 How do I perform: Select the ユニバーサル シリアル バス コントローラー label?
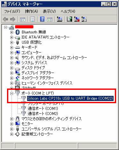pos(51,129)
